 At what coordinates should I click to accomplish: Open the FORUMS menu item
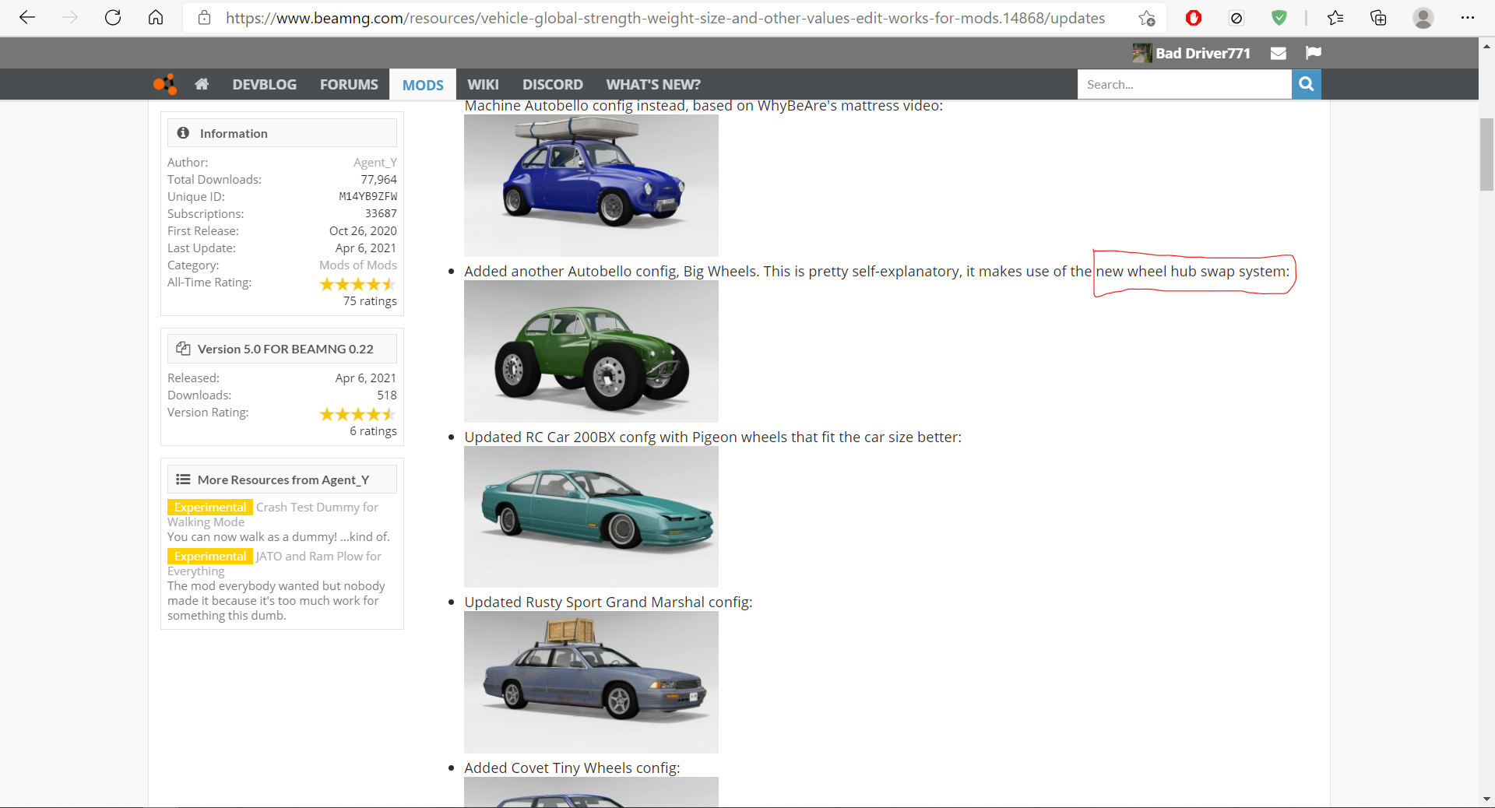coord(349,84)
